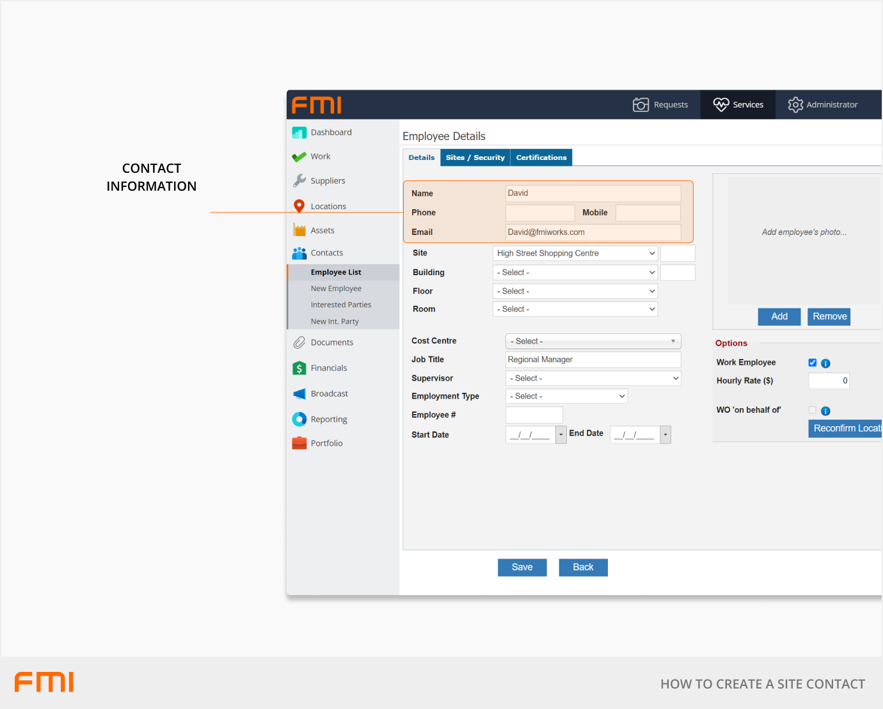Click the Save button
The image size is (883, 709).
point(522,568)
